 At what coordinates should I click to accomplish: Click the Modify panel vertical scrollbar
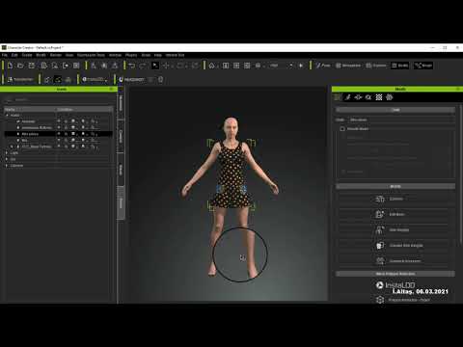coord(460,175)
